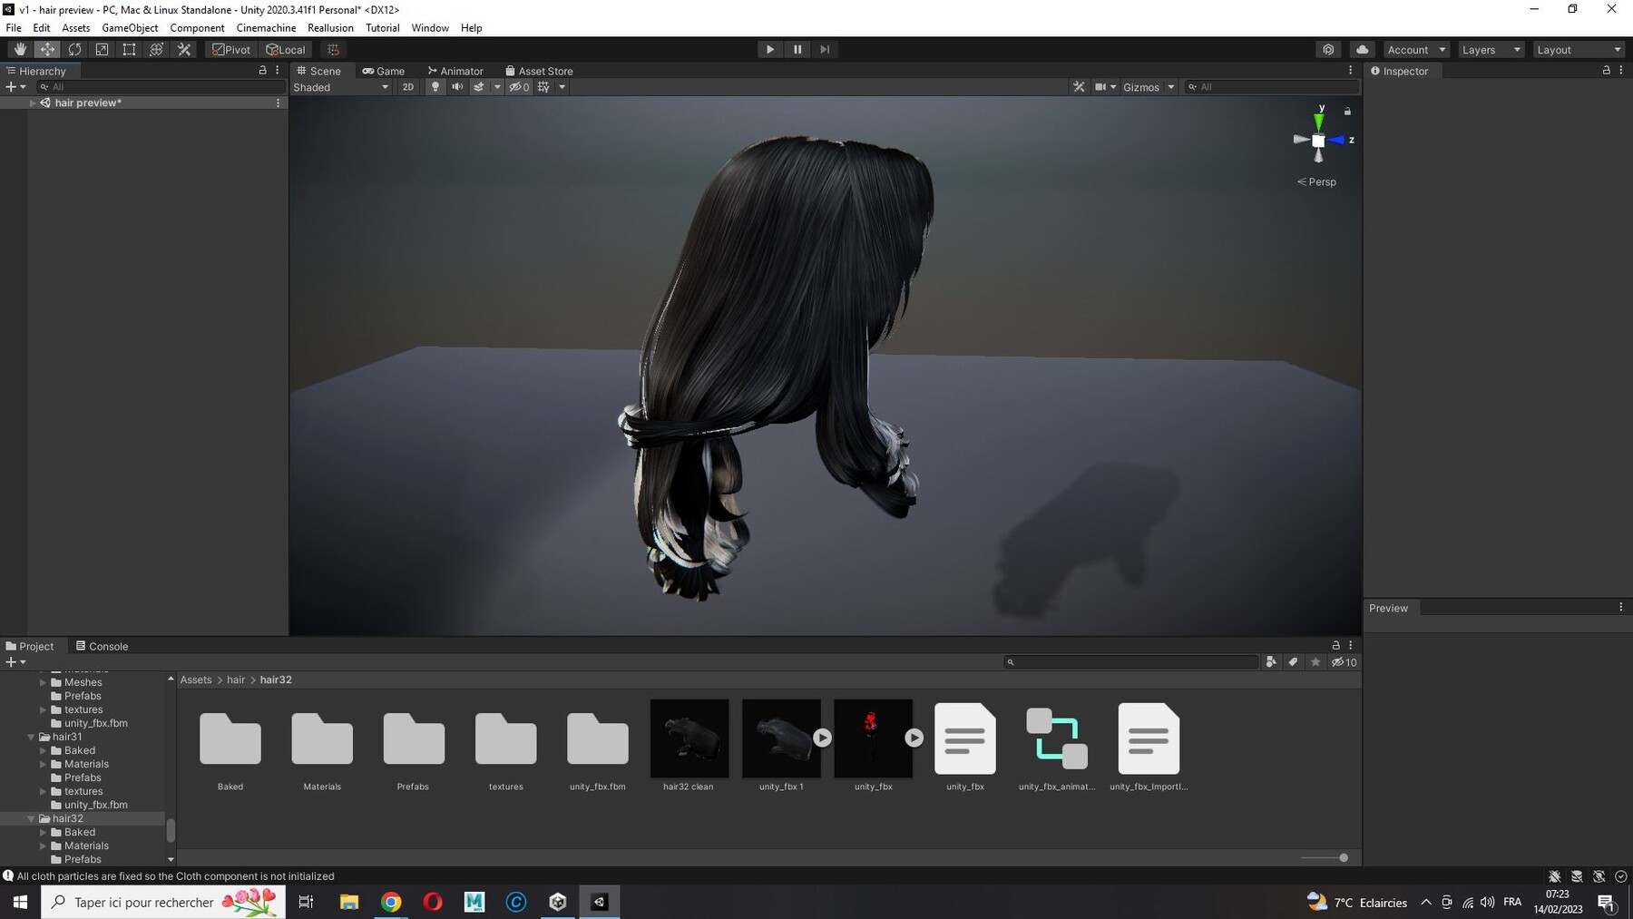This screenshot has height=919, width=1633.
Task: Toggle scene audio
Action: pos(457,87)
